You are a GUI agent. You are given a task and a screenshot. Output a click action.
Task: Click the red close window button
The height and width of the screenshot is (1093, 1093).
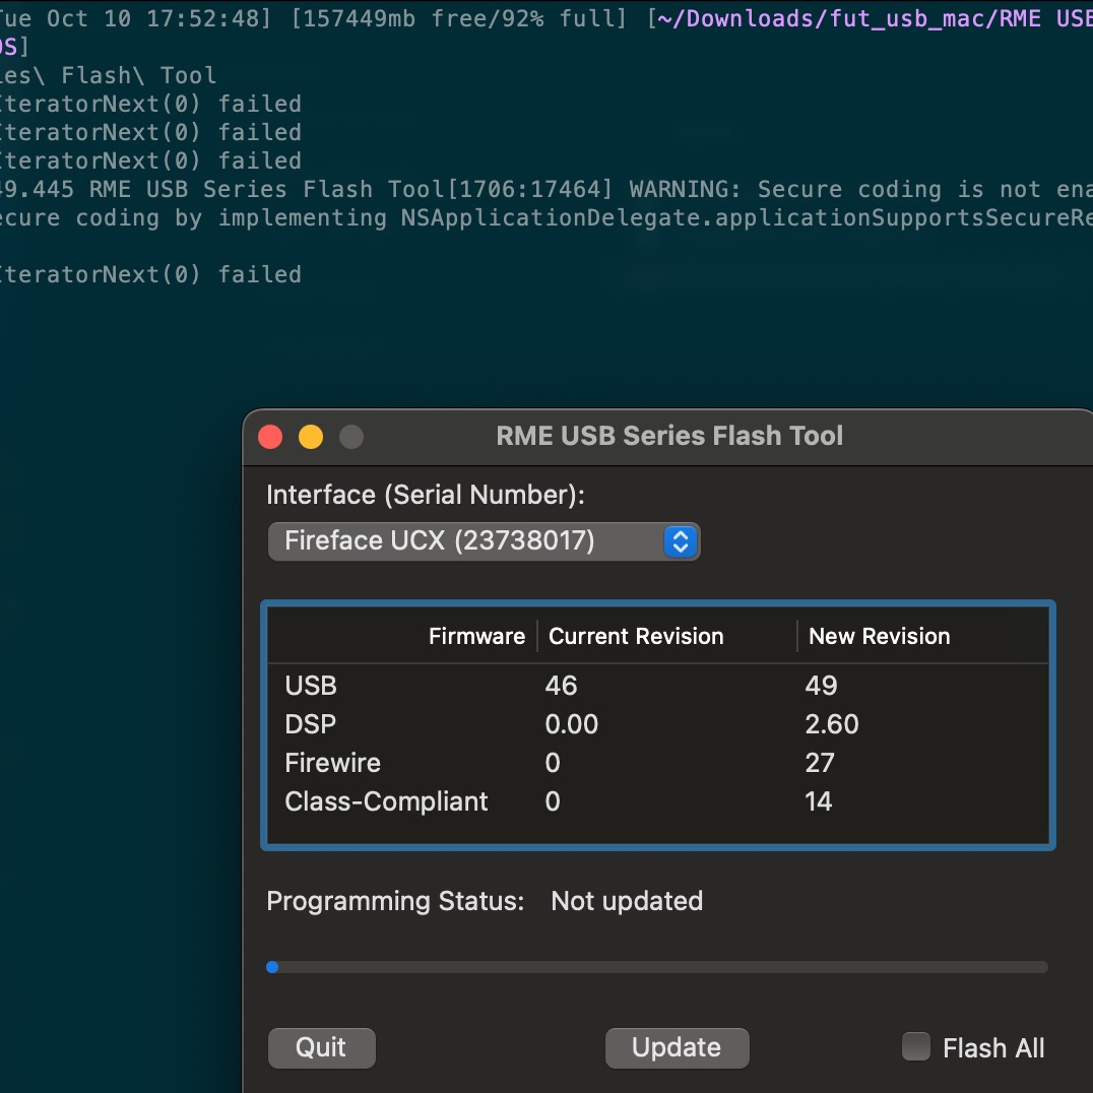tap(270, 437)
